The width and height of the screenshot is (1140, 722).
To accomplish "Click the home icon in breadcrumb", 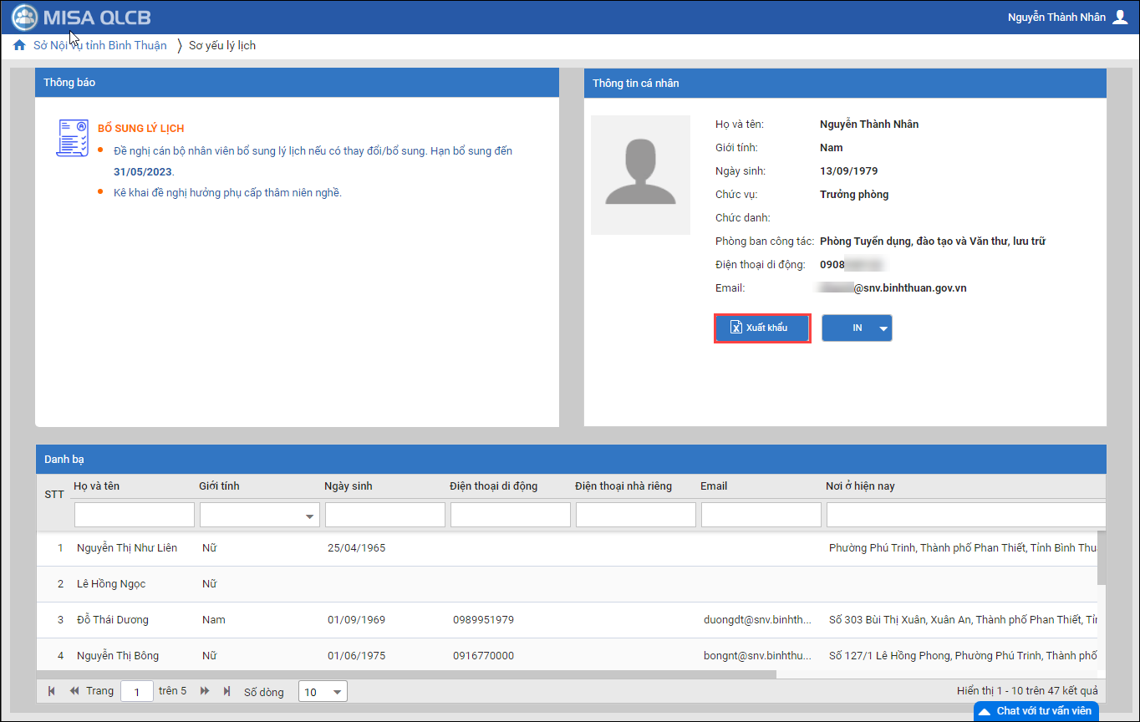I will point(19,45).
